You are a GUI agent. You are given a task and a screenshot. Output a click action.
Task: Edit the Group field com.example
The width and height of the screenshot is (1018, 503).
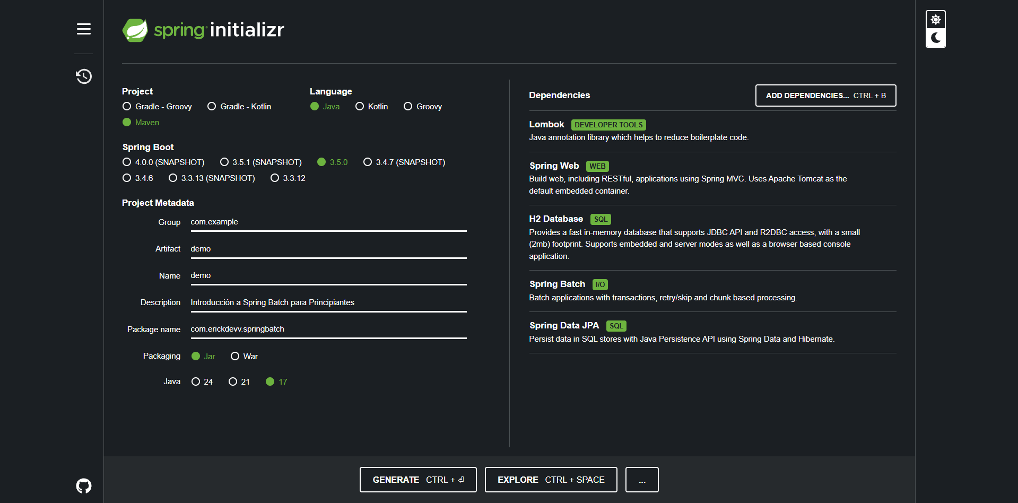coord(328,222)
